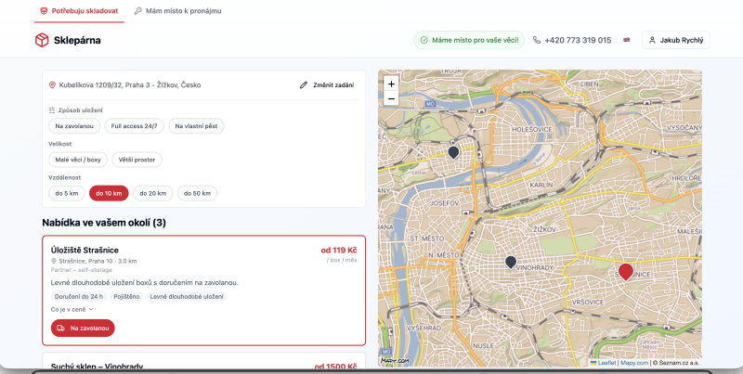Select the 'do 5 km' distance option
This screenshot has width=743, height=374.
[x=67, y=193]
